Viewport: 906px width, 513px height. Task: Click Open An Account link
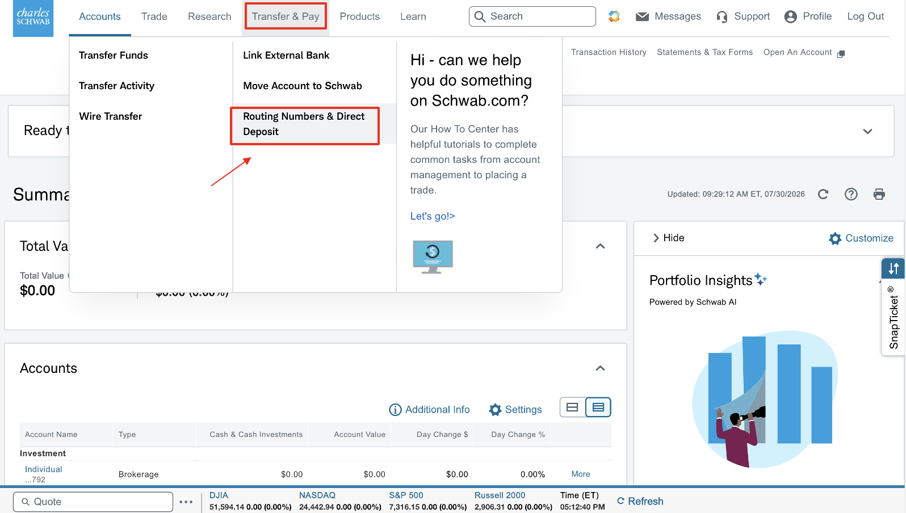798,52
